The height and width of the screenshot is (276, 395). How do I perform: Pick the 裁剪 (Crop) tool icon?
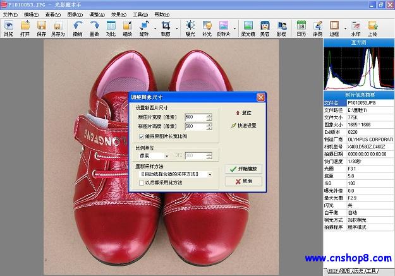(x=166, y=28)
